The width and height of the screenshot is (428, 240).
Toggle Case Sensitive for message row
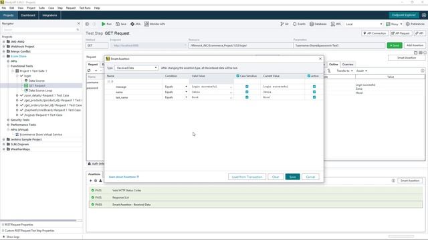pyautogui.click(x=247, y=87)
